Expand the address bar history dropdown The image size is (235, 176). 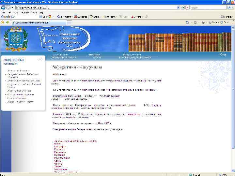(178, 7)
